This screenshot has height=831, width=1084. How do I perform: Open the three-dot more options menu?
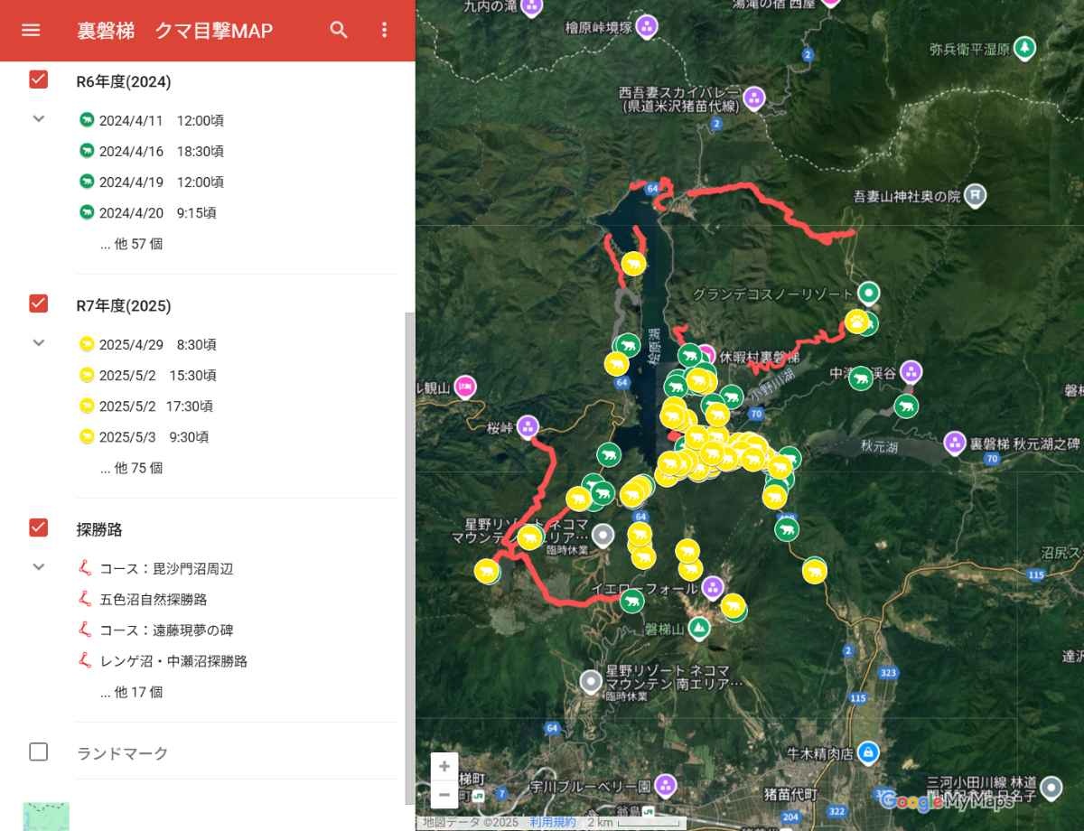point(384,30)
